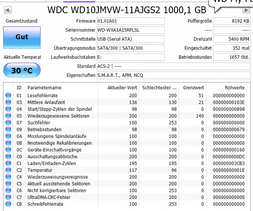253x211 pixels.
Task: Click status orb for Misslungene Spindelanläufe
Action: pos(8,136)
